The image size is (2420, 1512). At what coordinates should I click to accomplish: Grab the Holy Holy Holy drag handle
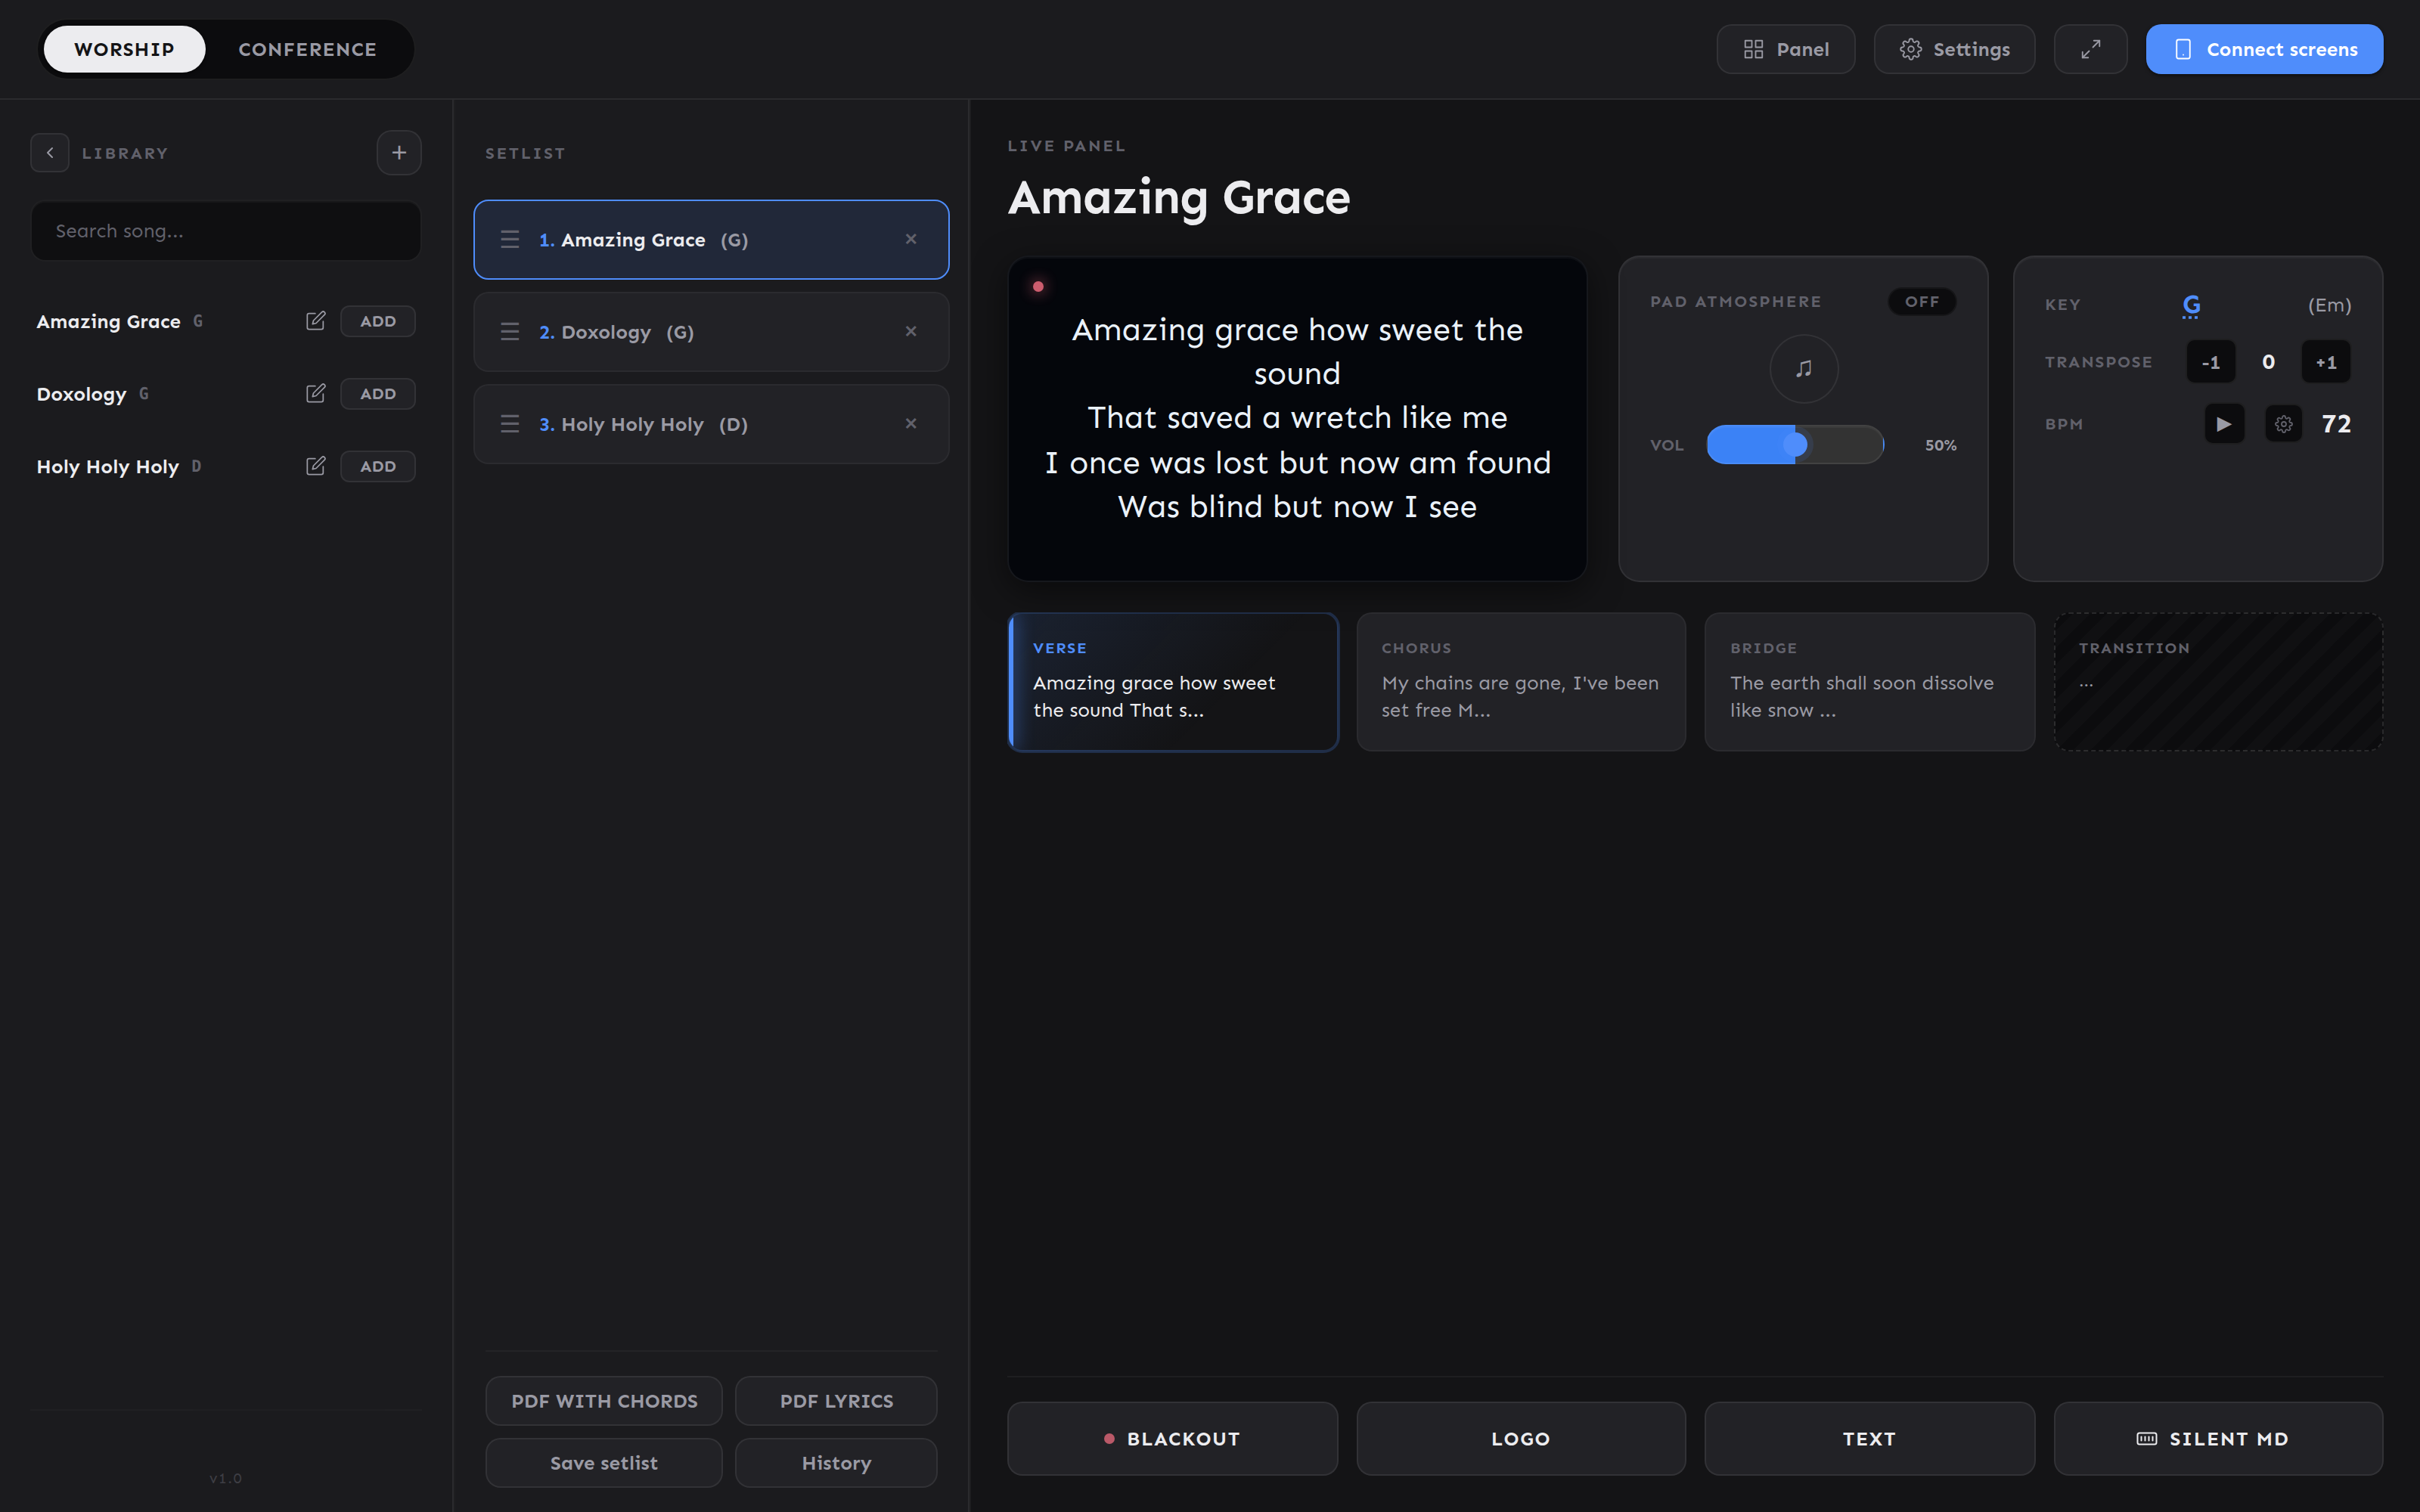point(510,424)
